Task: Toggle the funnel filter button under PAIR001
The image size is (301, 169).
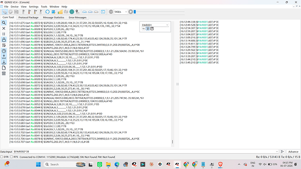Action: click(x=148, y=29)
